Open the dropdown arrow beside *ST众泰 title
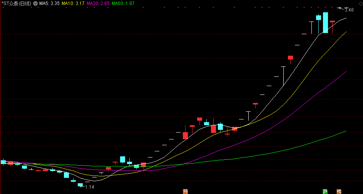This screenshot has width=363, height=194. pyautogui.click(x=35, y=3)
